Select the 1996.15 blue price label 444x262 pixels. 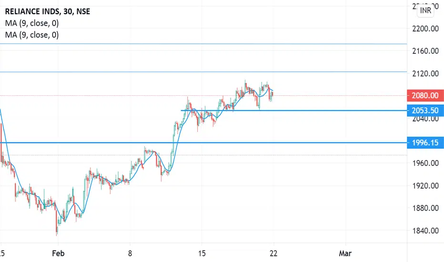(425, 142)
